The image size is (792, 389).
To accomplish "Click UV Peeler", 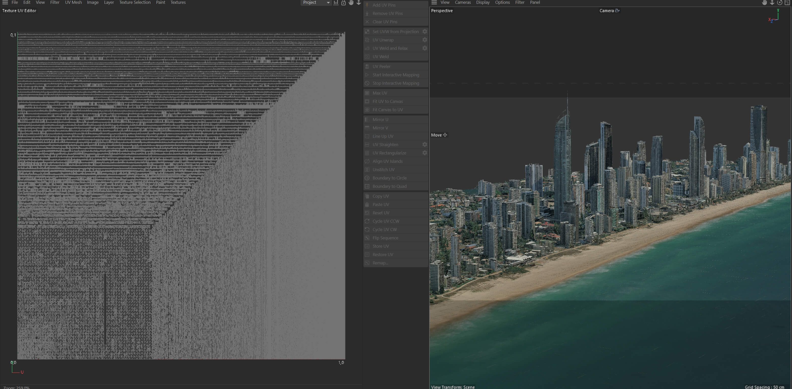I will point(396,66).
